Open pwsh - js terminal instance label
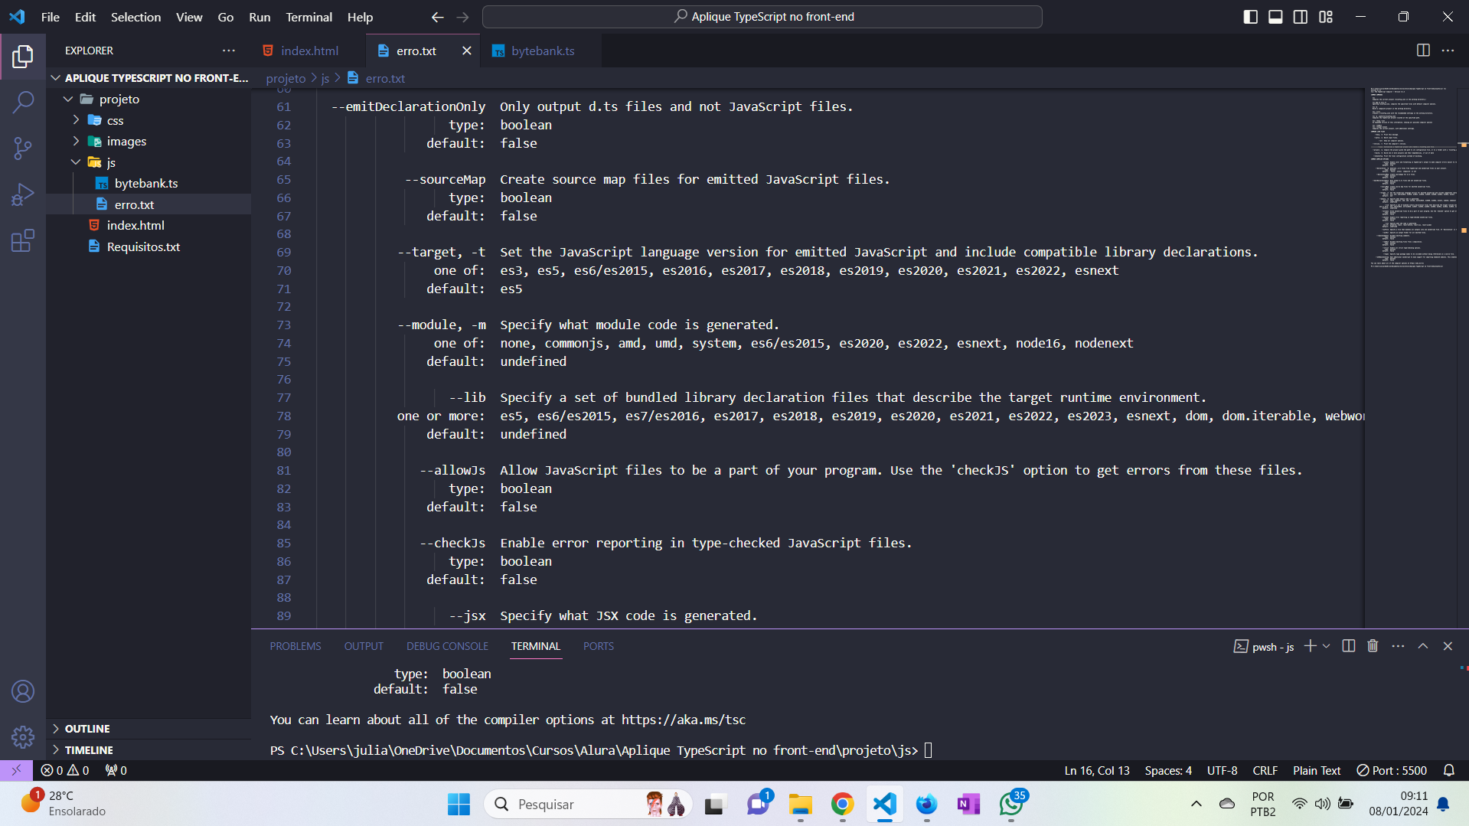 (x=1264, y=647)
